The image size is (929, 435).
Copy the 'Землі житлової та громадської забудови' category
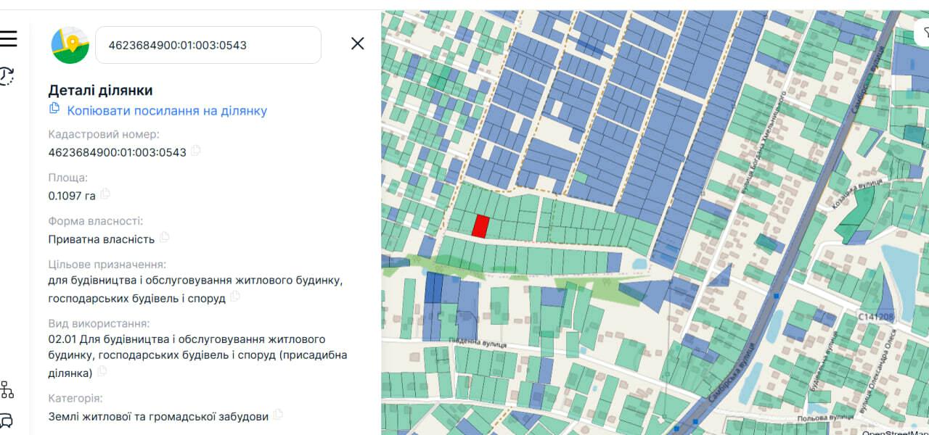pyautogui.click(x=278, y=415)
